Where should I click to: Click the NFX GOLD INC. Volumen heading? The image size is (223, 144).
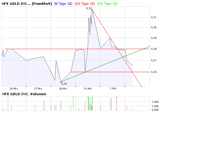click(x=24, y=94)
